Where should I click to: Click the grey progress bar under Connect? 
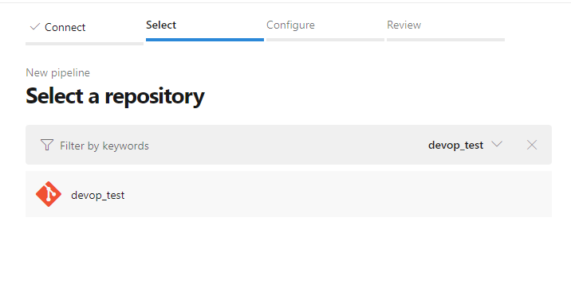coord(85,44)
